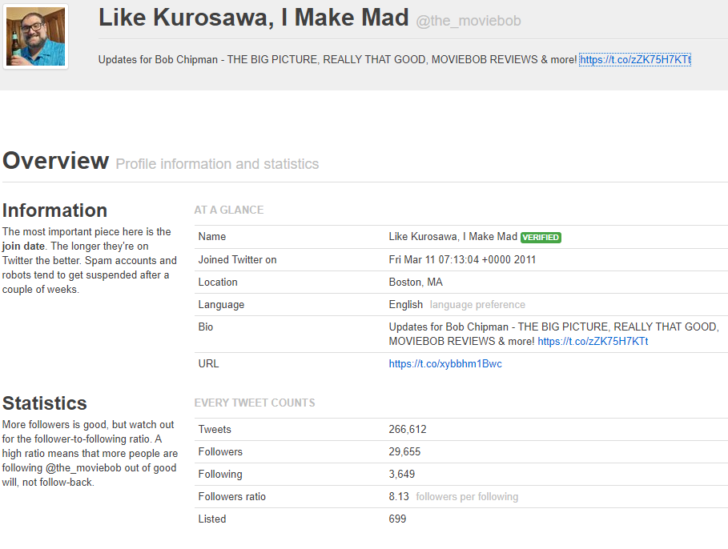Click the language preference hint text
This screenshot has height=549, width=728.
pyautogui.click(x=477, y=305)
